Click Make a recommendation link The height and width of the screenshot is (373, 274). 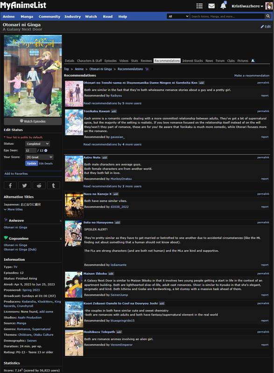tap(252, 76)
